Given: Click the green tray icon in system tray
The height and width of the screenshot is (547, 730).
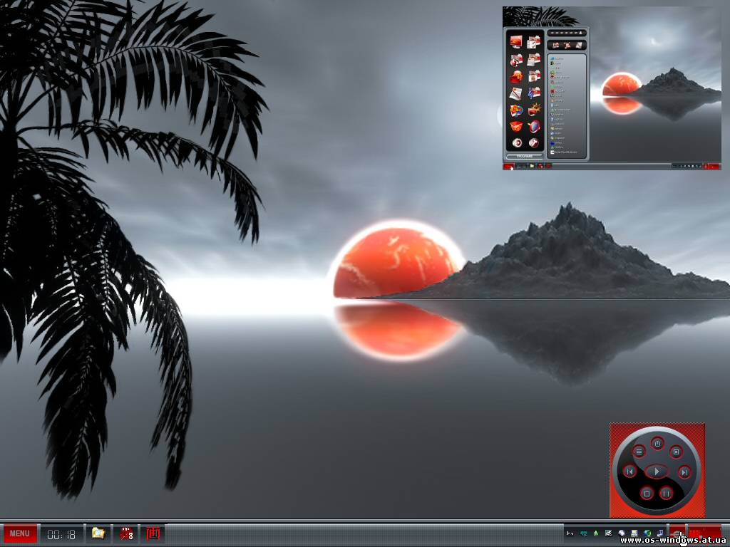Looking at the screenshot, I should point(596,533).
